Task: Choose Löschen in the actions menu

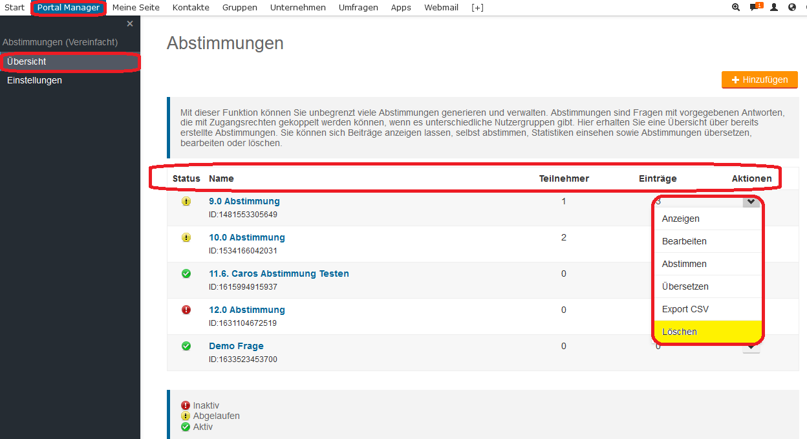Action: pyautogui.click(x=708, y=332)
